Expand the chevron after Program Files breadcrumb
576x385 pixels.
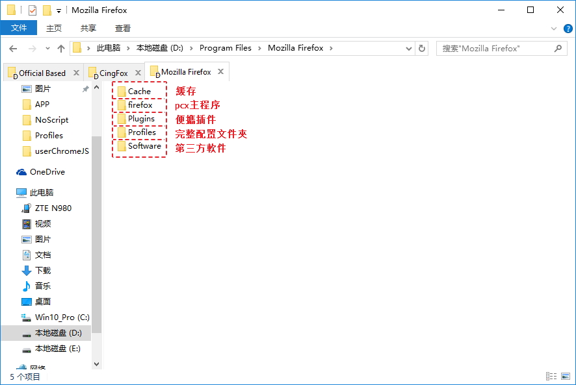[259, 48]
